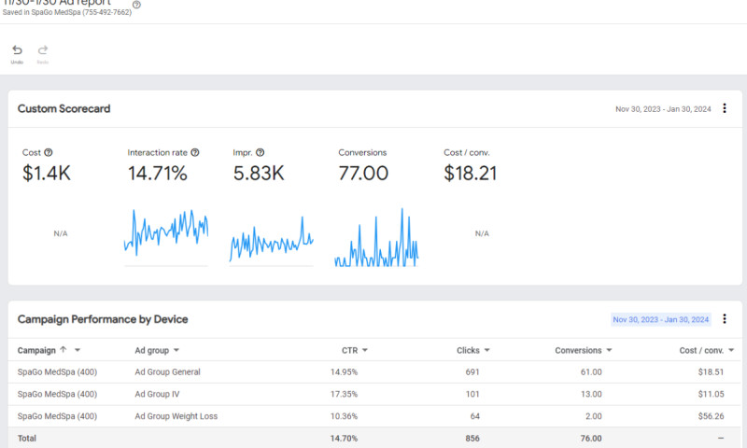Click sort arrow on Campaign column

click(x=63, y=350)
